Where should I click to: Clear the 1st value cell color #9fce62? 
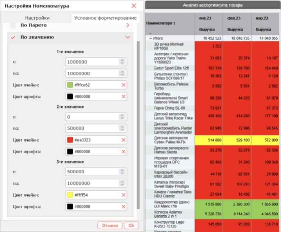pos(123,85)
